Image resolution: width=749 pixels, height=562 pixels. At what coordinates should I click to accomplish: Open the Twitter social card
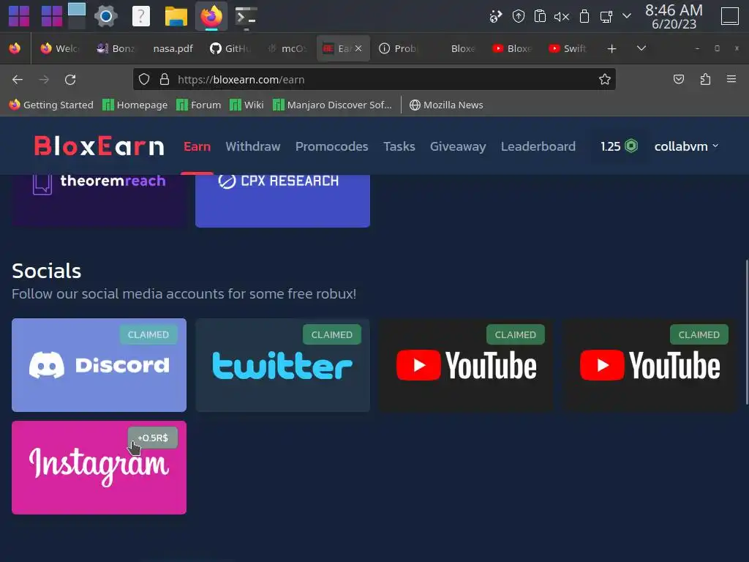point(282,365)
